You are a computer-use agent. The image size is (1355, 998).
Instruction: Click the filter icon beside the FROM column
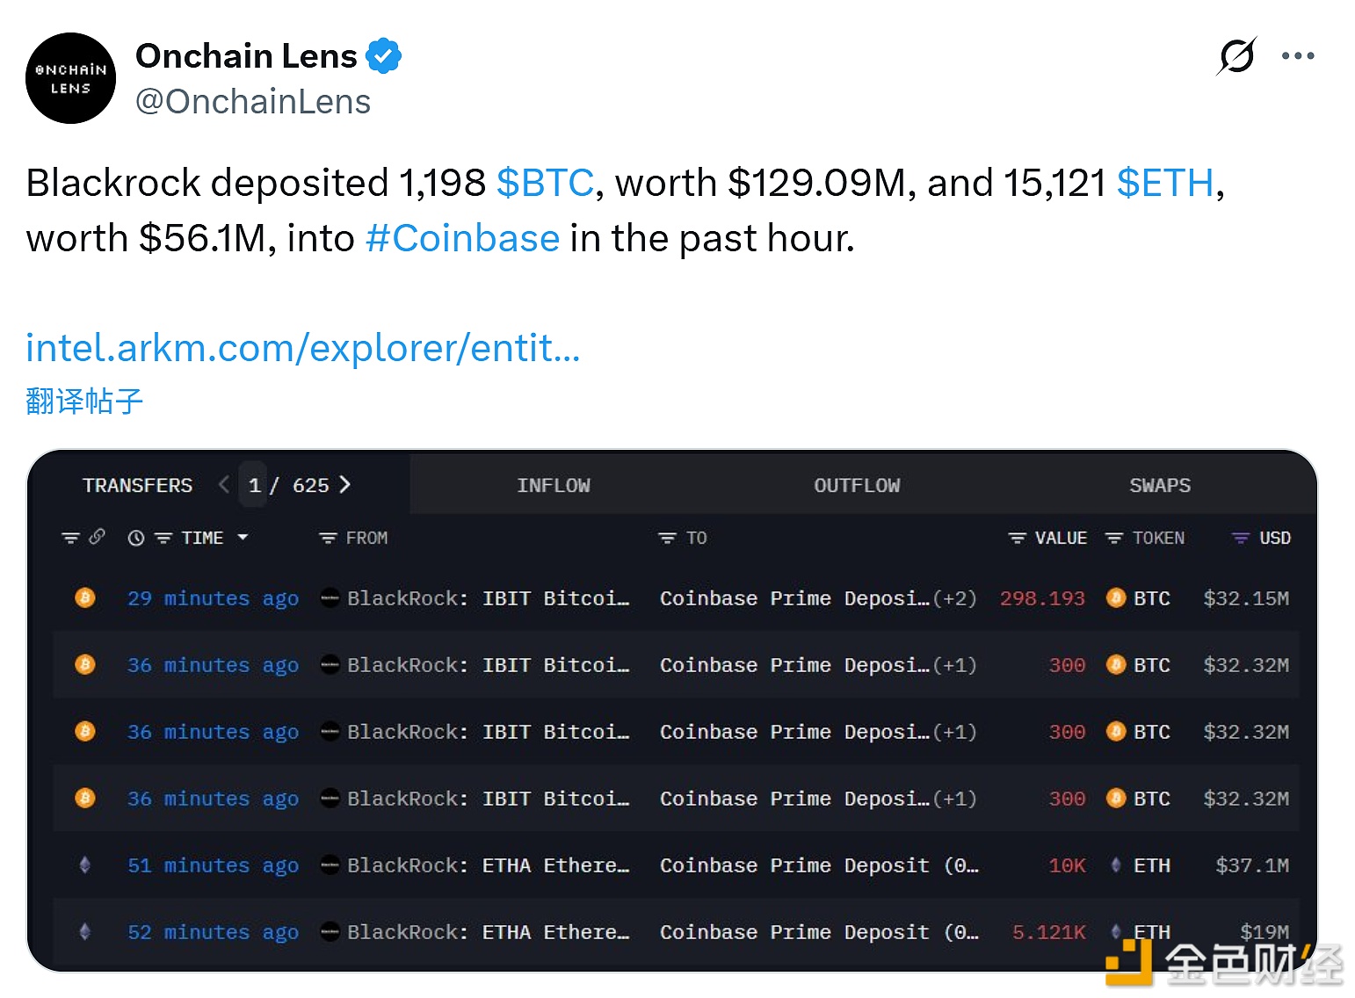(326, 538)
